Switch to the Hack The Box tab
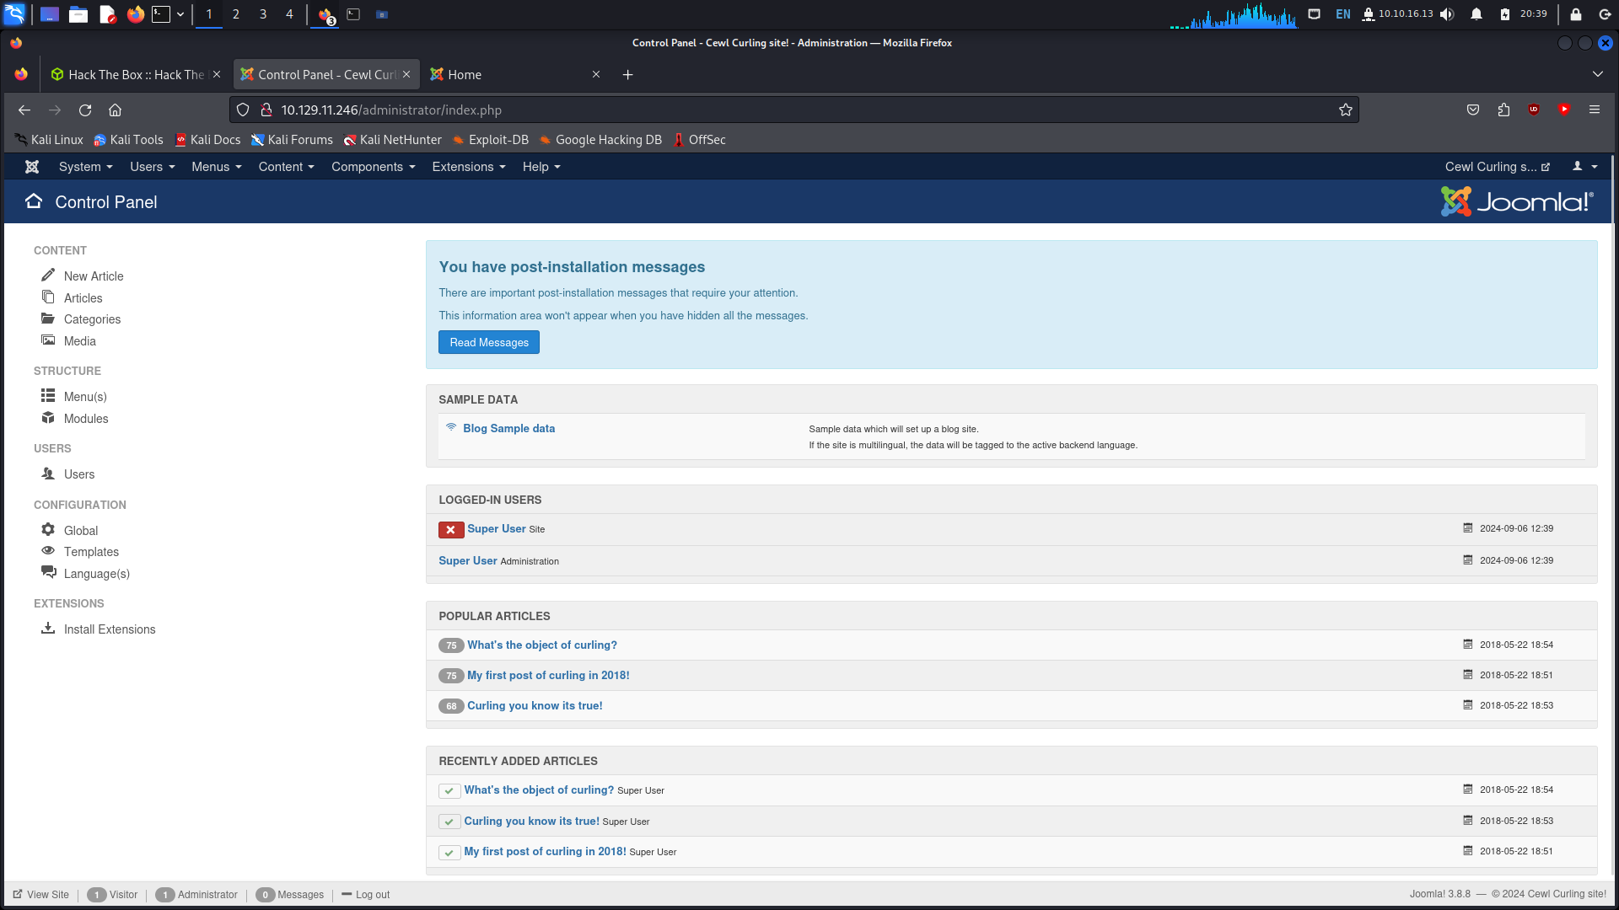1619x910 pixels. (135, 75)
